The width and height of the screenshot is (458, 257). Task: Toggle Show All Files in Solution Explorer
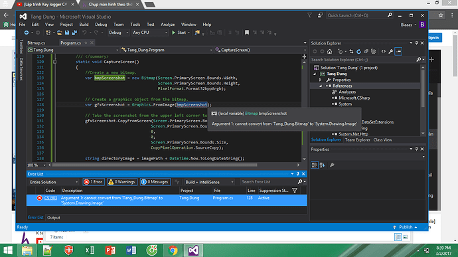click(x=374, y=51)
